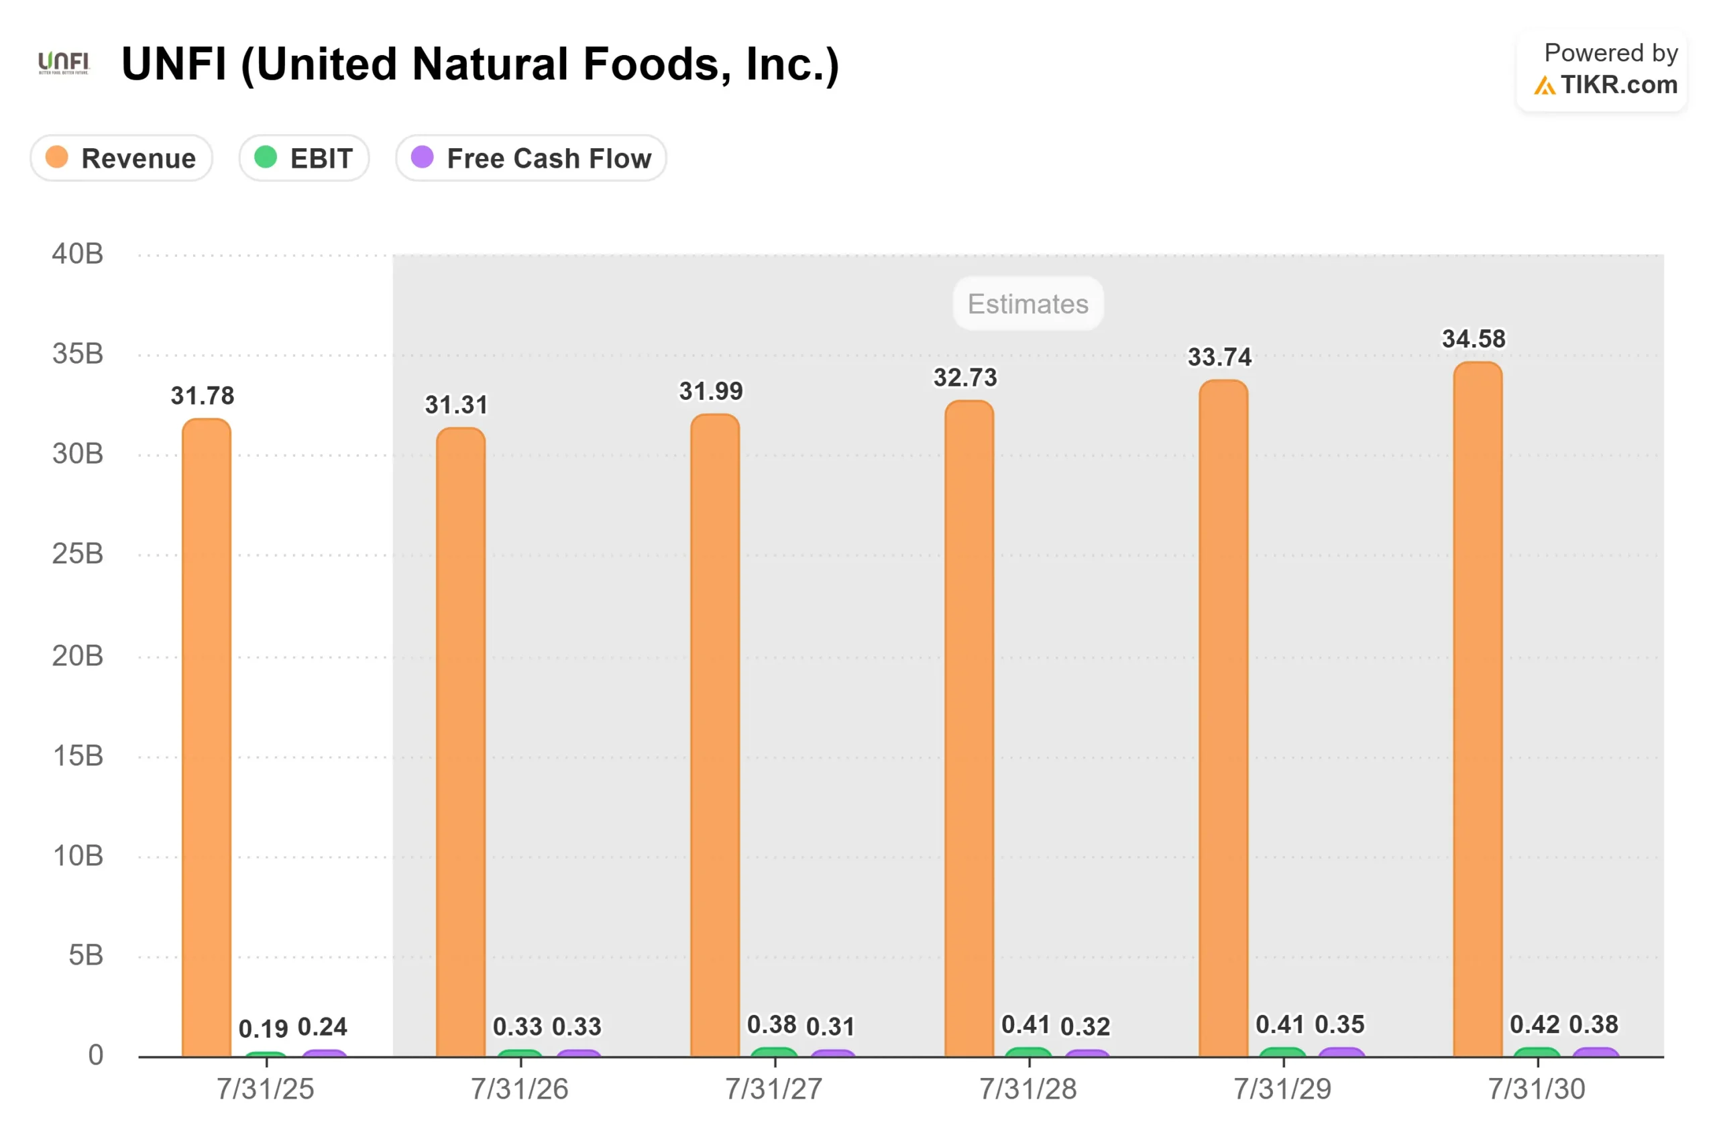Image resolution: width=1717 pixels, height=1145 pixels.
Task: Click the chart title UNFI (United Natural Foods, Inc.)
Action: coord(480,64)
